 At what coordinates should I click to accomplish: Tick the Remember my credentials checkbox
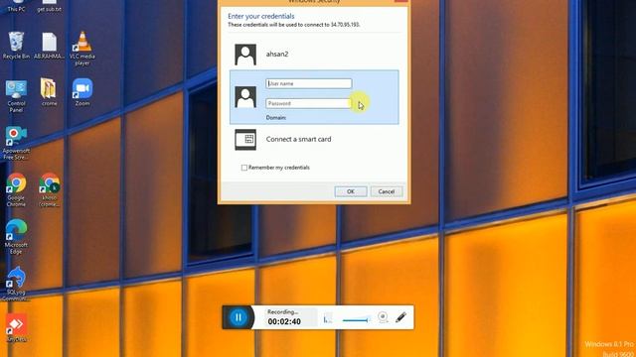(x=244, y=168)
